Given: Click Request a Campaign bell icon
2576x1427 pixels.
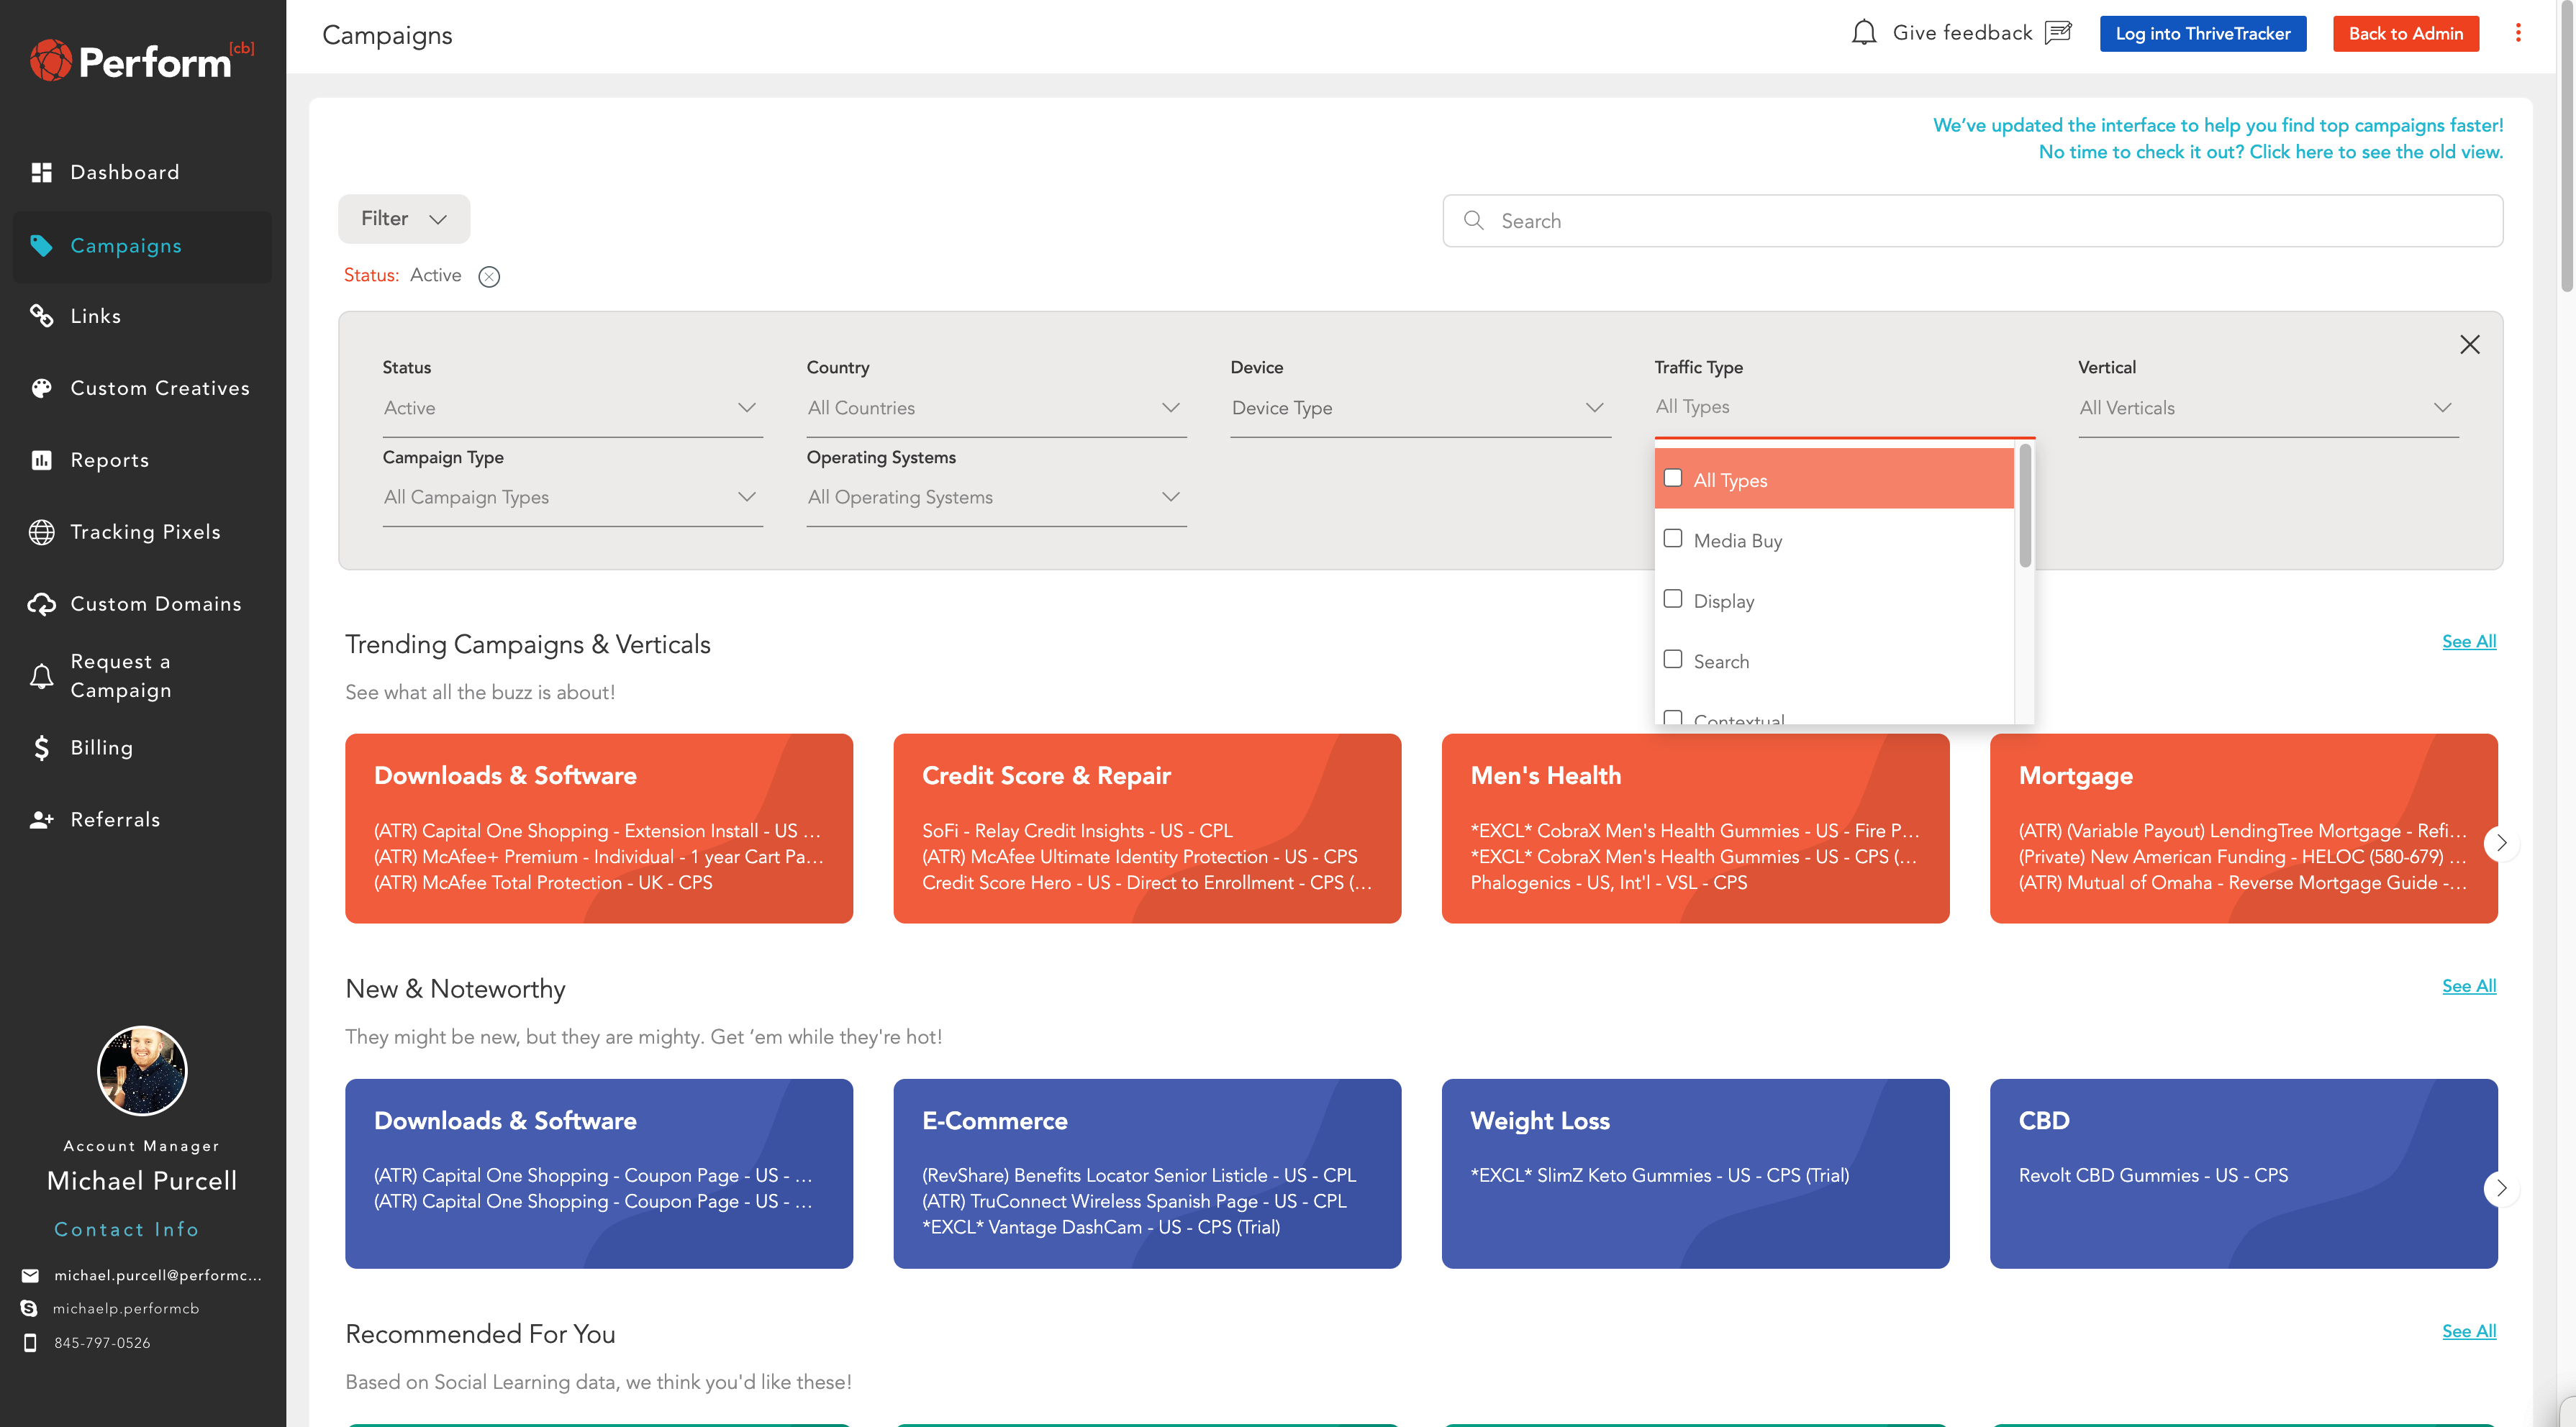Looking at the screenshot, I should (41, 677).
